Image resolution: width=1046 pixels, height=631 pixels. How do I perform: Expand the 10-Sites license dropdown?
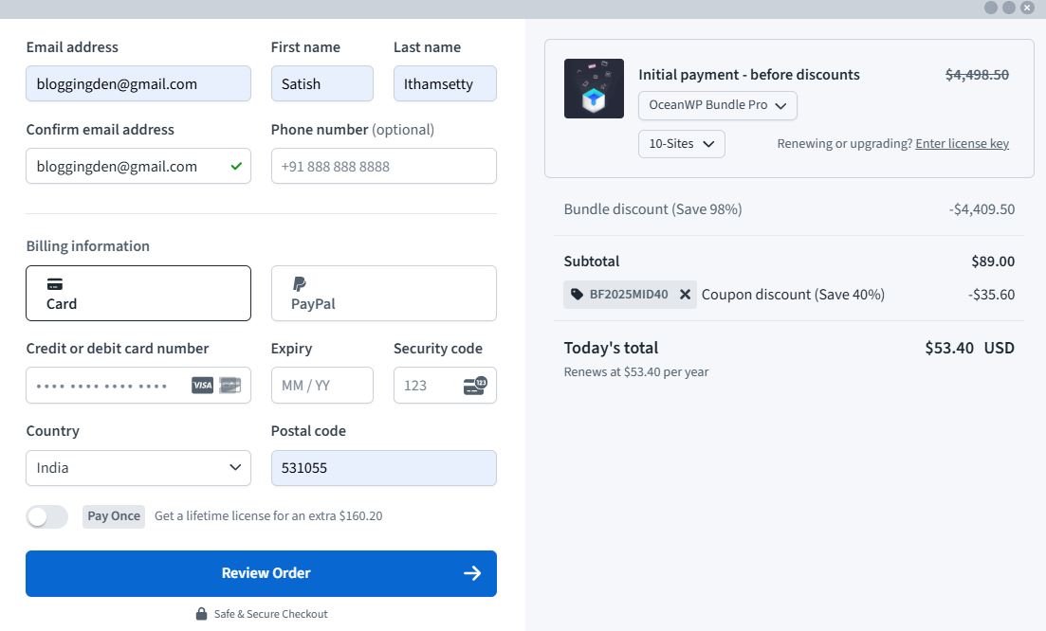pos(681,144)
